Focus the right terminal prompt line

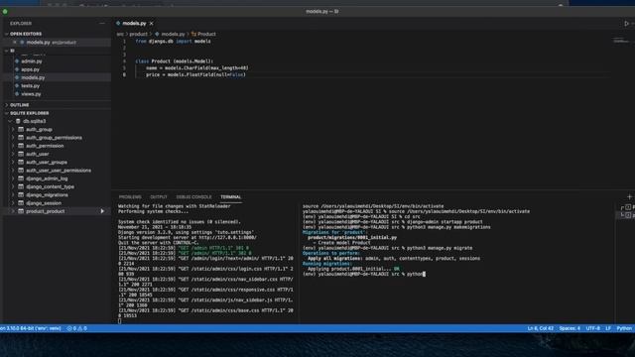pos(364,274)
